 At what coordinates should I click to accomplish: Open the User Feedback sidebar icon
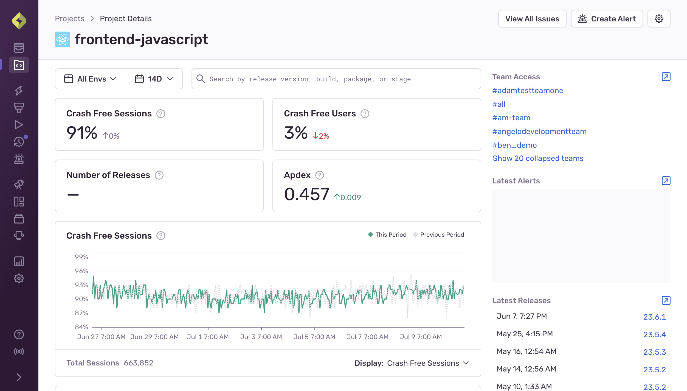point(19,236)
